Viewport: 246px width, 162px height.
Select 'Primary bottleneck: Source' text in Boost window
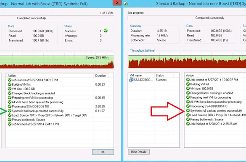[29, 120]
